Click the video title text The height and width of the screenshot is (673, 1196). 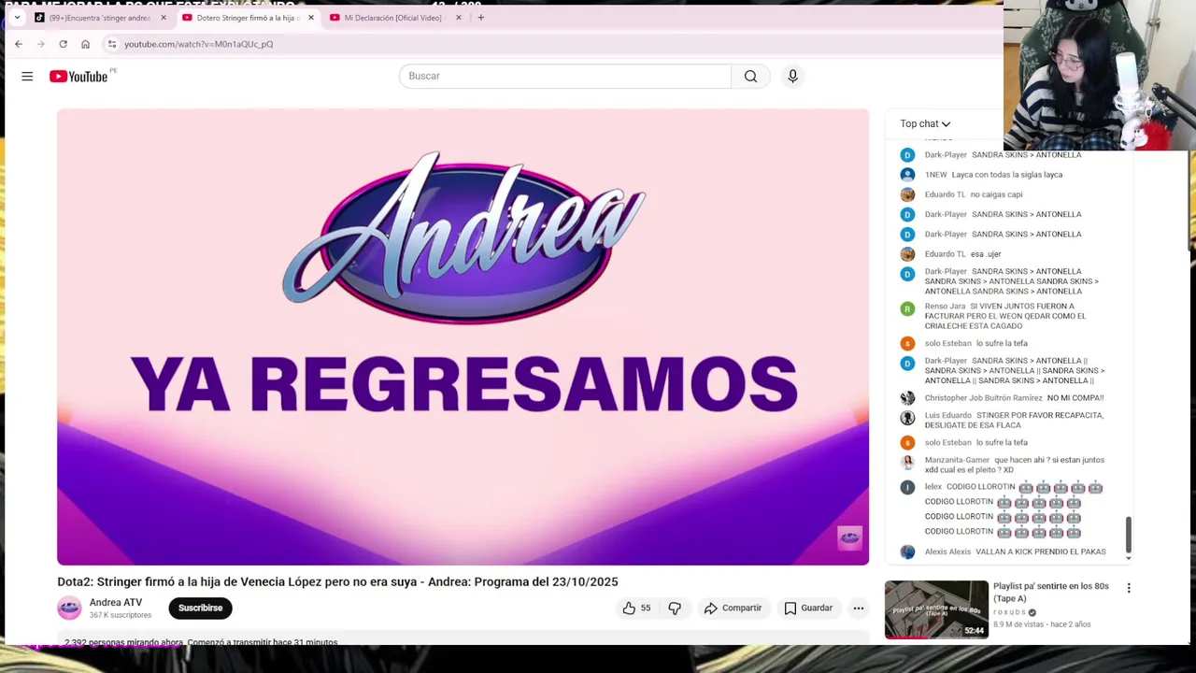click(x=337, y=581)
